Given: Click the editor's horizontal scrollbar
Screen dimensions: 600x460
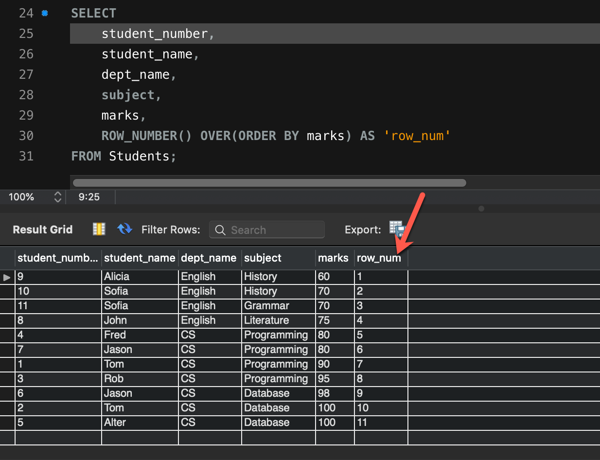Looking at the screenshot, I should coord(269,182).
